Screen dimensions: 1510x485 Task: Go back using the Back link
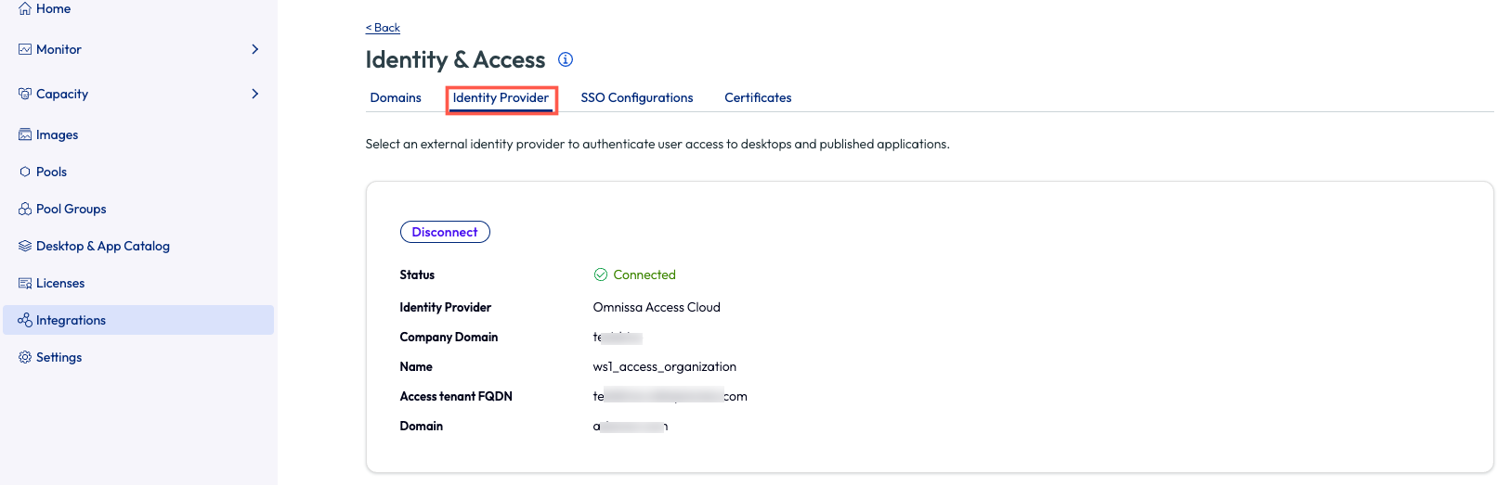point(383,28)
